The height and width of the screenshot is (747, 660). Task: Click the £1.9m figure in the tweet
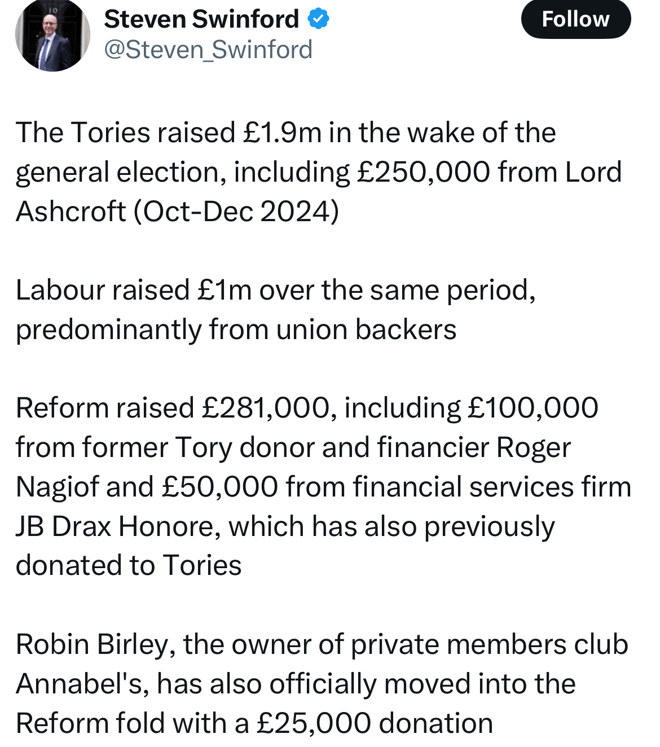coord(283,133)
